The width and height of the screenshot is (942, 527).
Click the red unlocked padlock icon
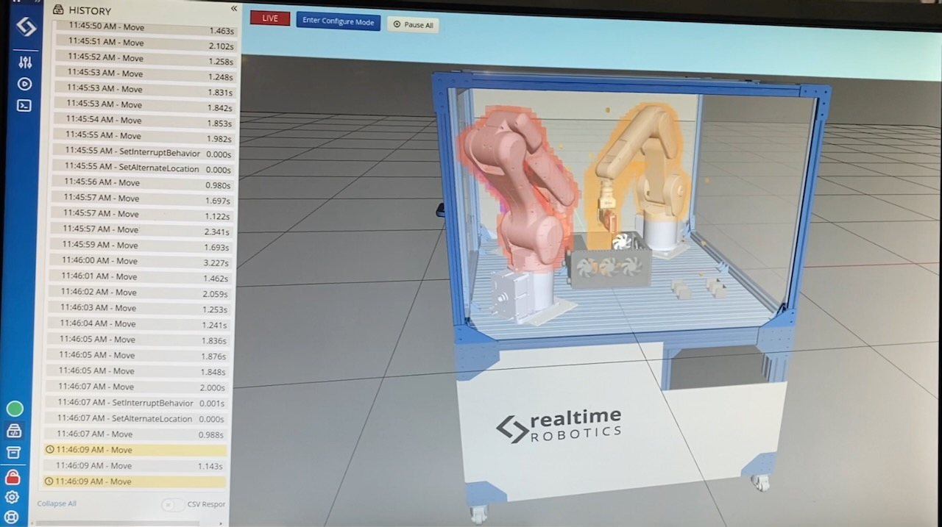[13, 477]
